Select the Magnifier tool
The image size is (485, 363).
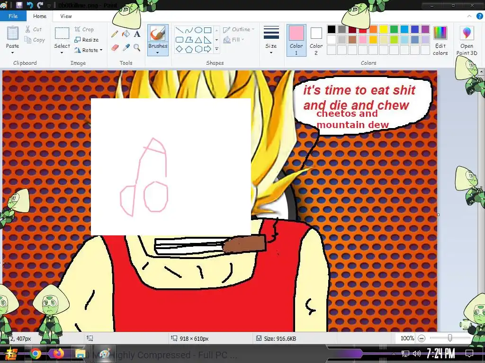click(137, 48)
